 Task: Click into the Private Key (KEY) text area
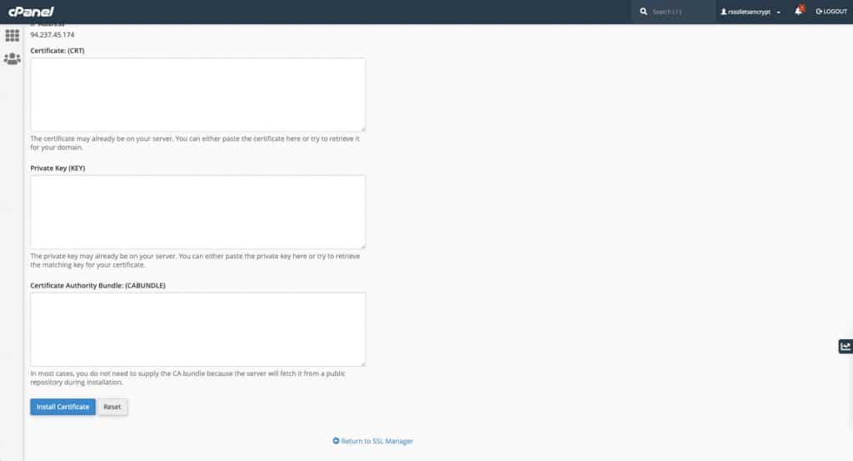click(x=198, y=213)
